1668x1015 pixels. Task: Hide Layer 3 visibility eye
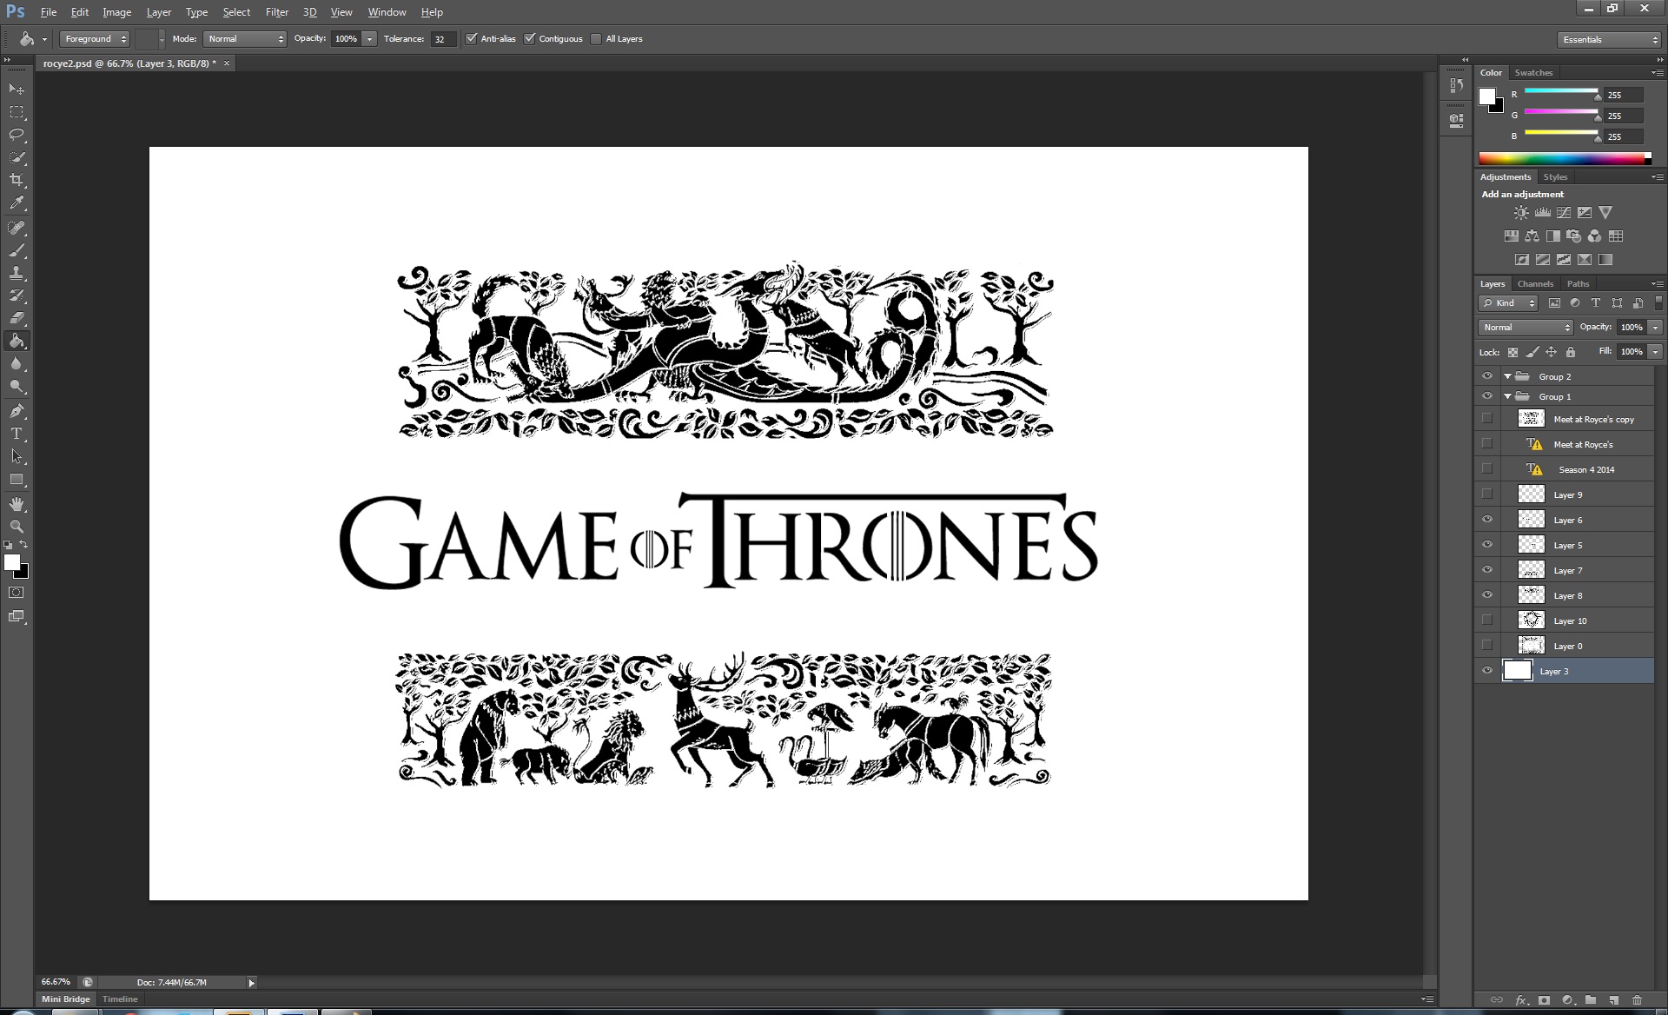(x=1487, y=671)
